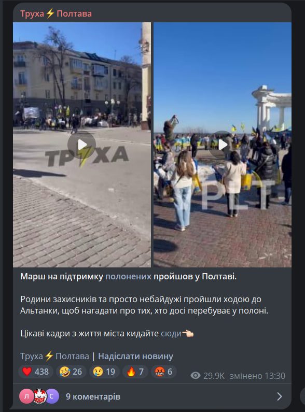Follow the 'сюди' link
Screen dimensions: 305x412
[171, 333]
